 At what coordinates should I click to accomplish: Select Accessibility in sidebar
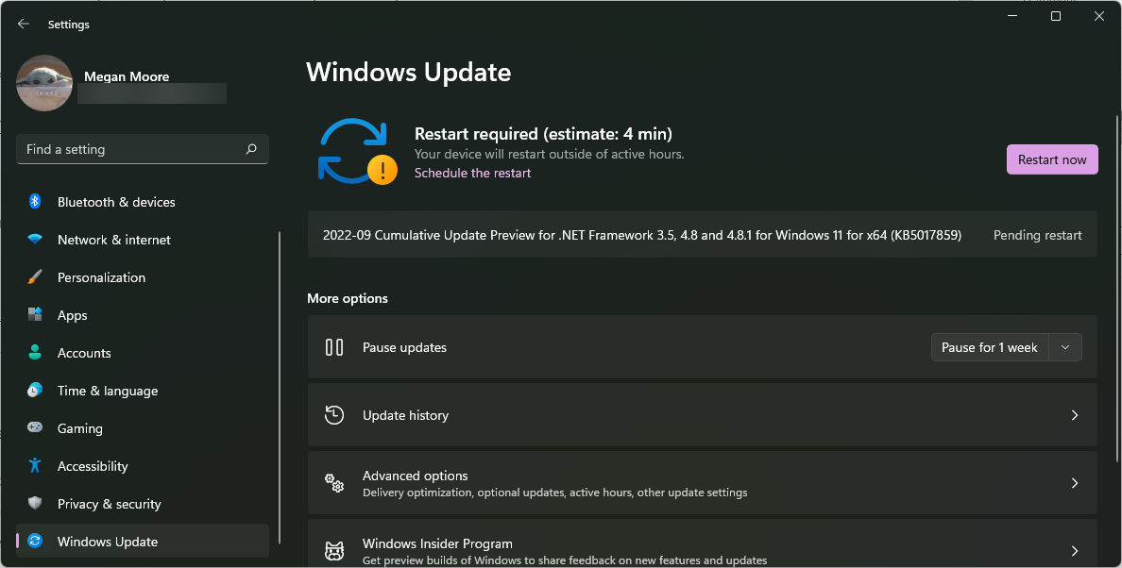(143, 466)
